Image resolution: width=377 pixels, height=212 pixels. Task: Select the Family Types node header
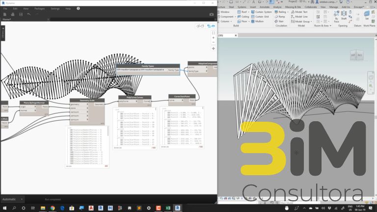coord(148,66)
